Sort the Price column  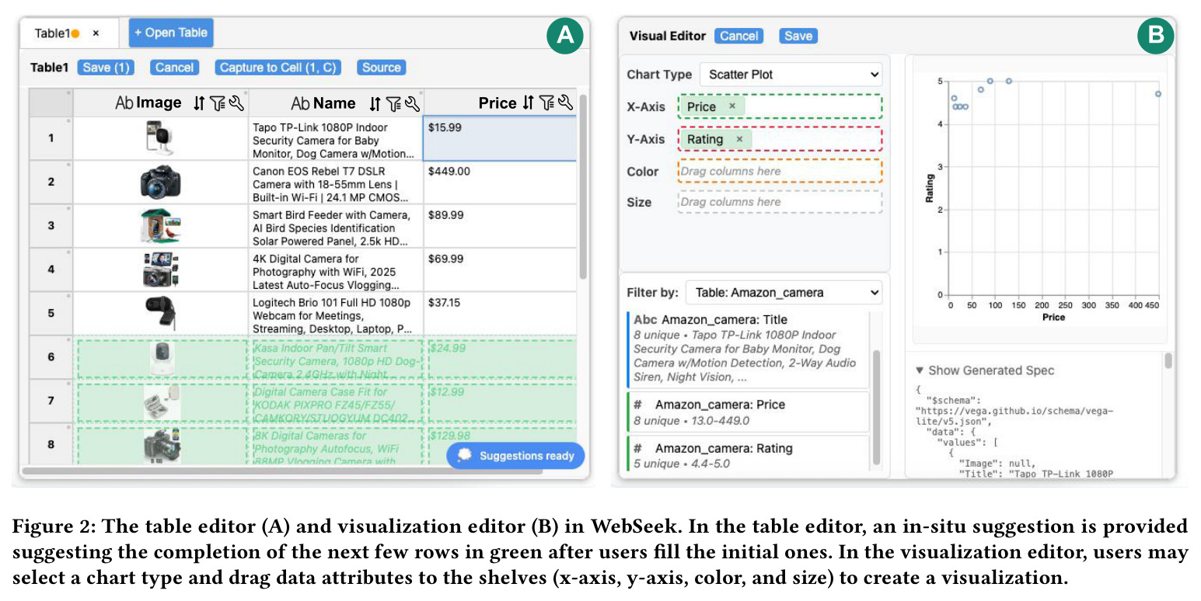[528, 103]
